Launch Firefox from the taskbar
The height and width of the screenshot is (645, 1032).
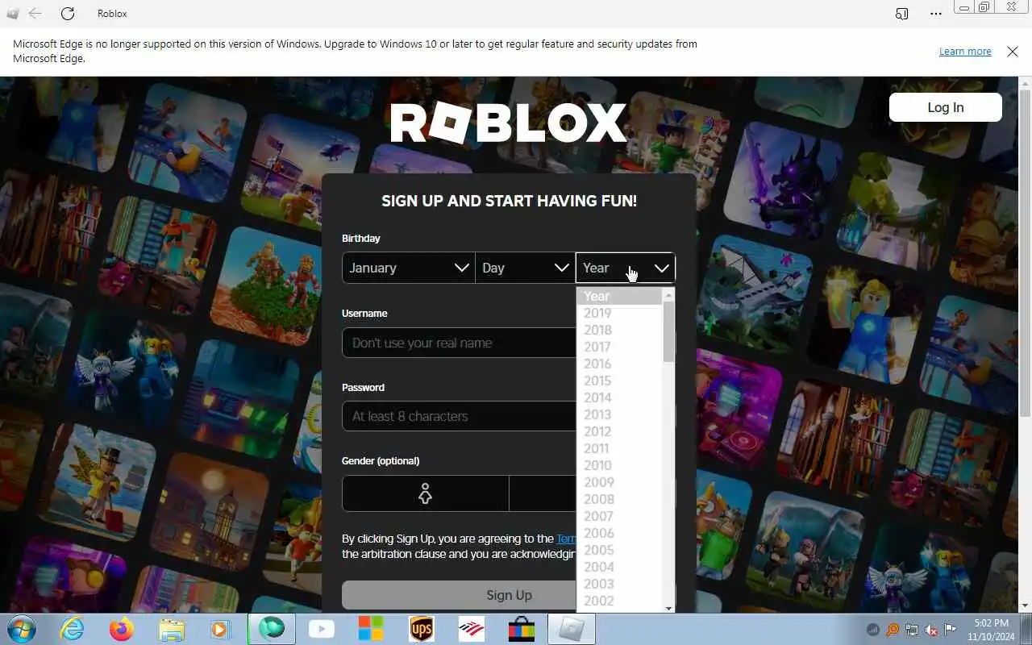click(122, 629)
